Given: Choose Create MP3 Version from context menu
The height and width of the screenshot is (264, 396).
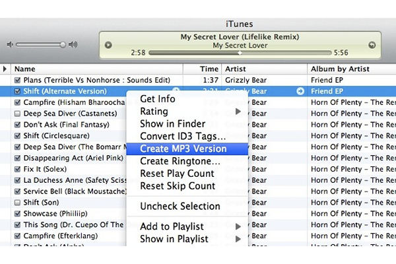Looking at the screenshot, I should pyautogui.click(x=183, y=148).
